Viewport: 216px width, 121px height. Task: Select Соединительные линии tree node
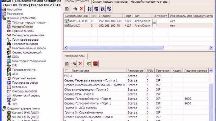tap(23, 108)
